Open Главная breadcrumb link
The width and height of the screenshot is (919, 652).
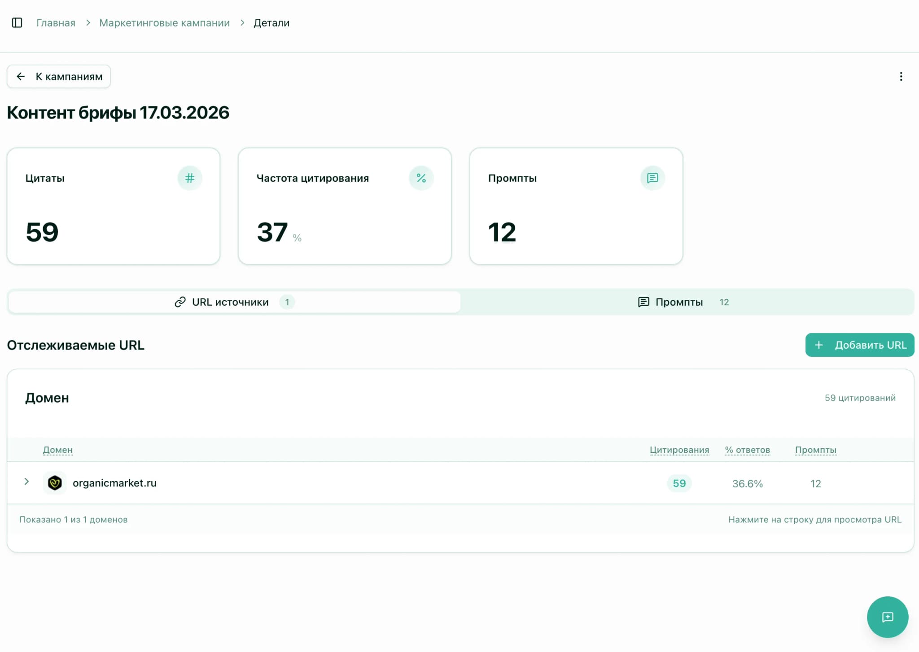(56, 23)
